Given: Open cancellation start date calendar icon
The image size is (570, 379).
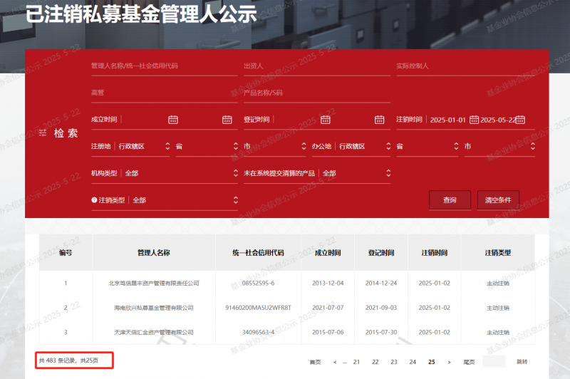Looking at the screenshot, I should [474, 120].
